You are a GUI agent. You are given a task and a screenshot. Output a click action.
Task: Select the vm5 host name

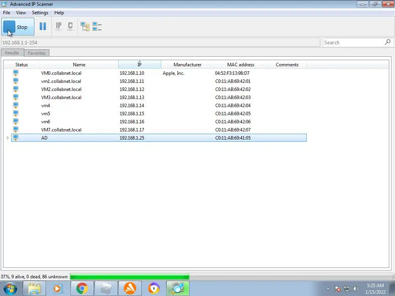[x=46, y=114]
